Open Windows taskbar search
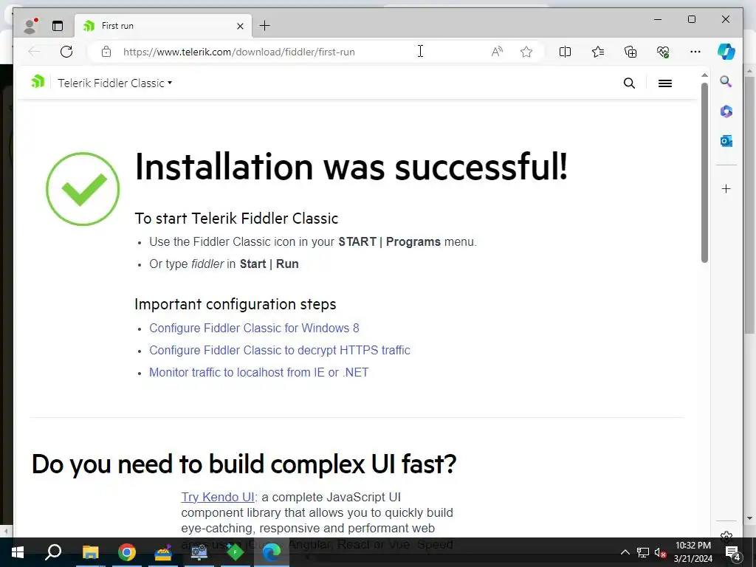756x567 pixels. click(x=53, y=552)
